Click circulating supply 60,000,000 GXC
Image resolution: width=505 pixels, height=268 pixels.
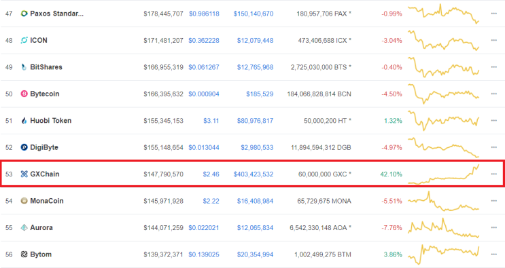coord(325,174)
